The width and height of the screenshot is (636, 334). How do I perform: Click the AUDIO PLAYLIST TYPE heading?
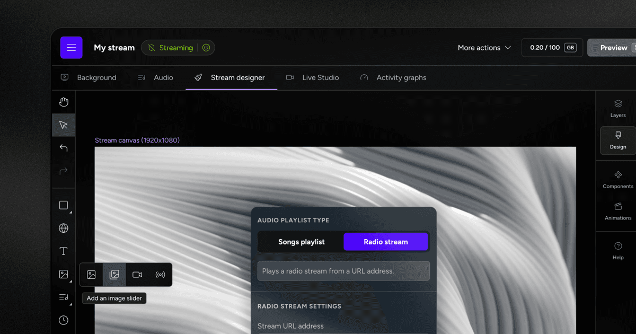293,221
